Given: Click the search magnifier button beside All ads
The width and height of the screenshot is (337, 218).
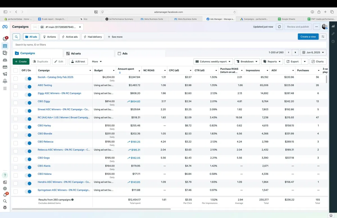Looking at the screenshot, I should pyautogui.click(x=17, y=37).
